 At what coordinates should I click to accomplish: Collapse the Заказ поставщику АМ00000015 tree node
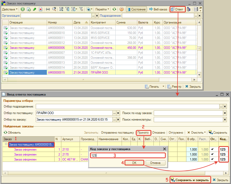[x=6, y=144]
